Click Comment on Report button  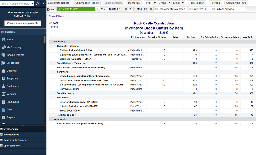click(87, 3)
